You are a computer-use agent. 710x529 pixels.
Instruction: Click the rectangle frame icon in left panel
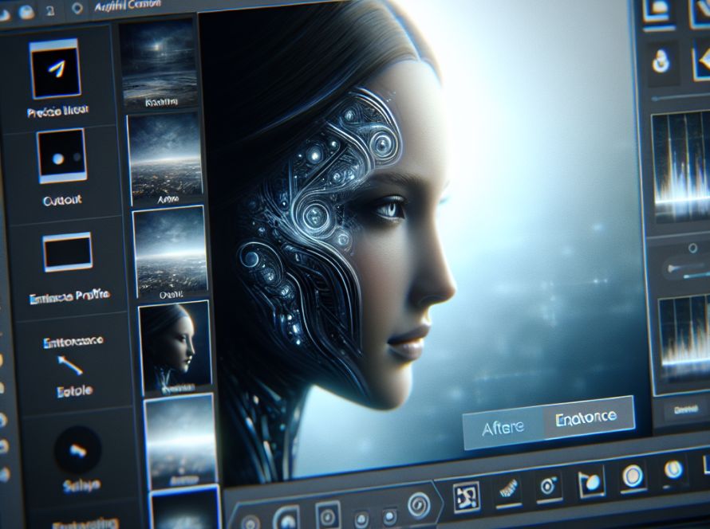coord(67,253)
